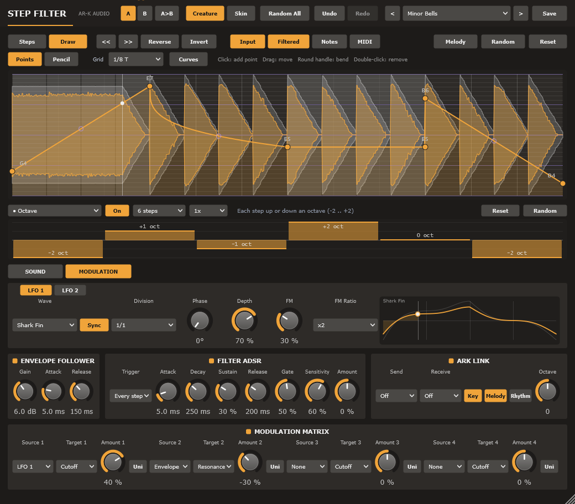Go to next preset arrow button
This screenshot has height=504, width=575.
(520, 14)
